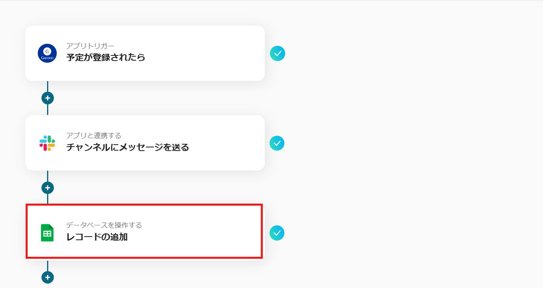Click the checkmark beside 予定が登録されたら
The height and width of the screenshot is (288, 543).
tap(277, 53)
